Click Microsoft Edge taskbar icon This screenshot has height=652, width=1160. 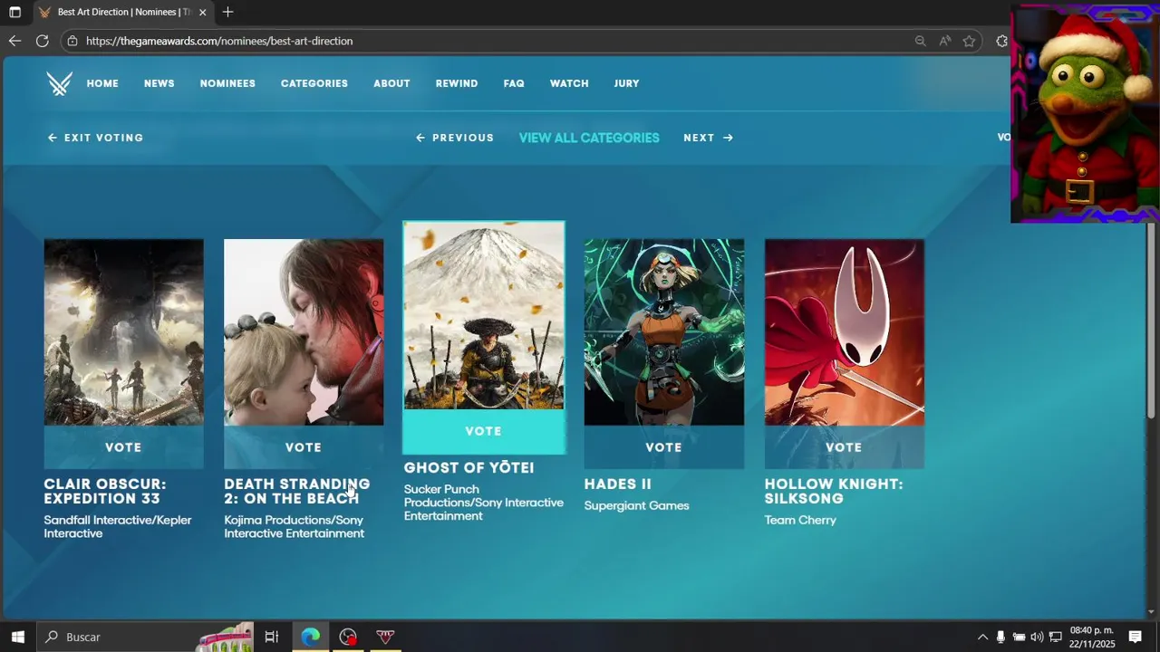310,637
